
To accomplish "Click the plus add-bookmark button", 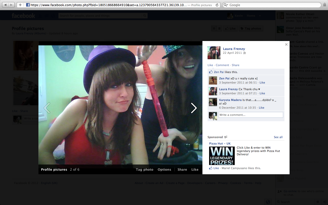I will click(x=20, y=5).
